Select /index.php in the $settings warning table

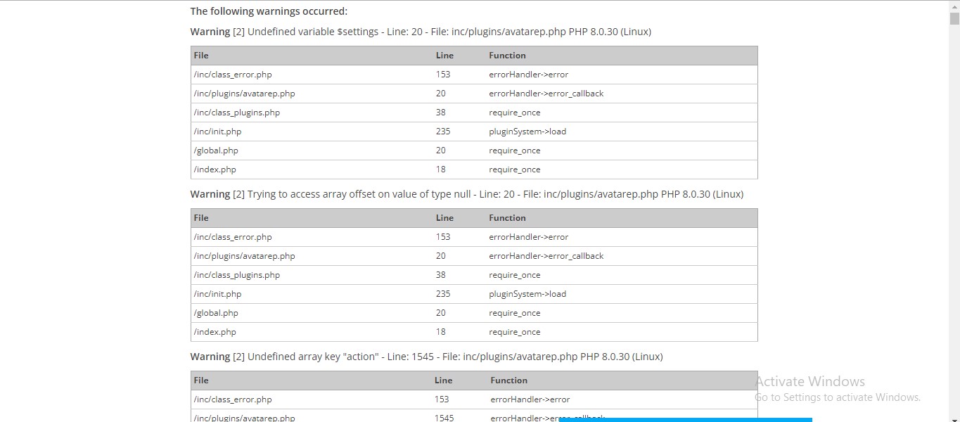(x=215, y=170)
